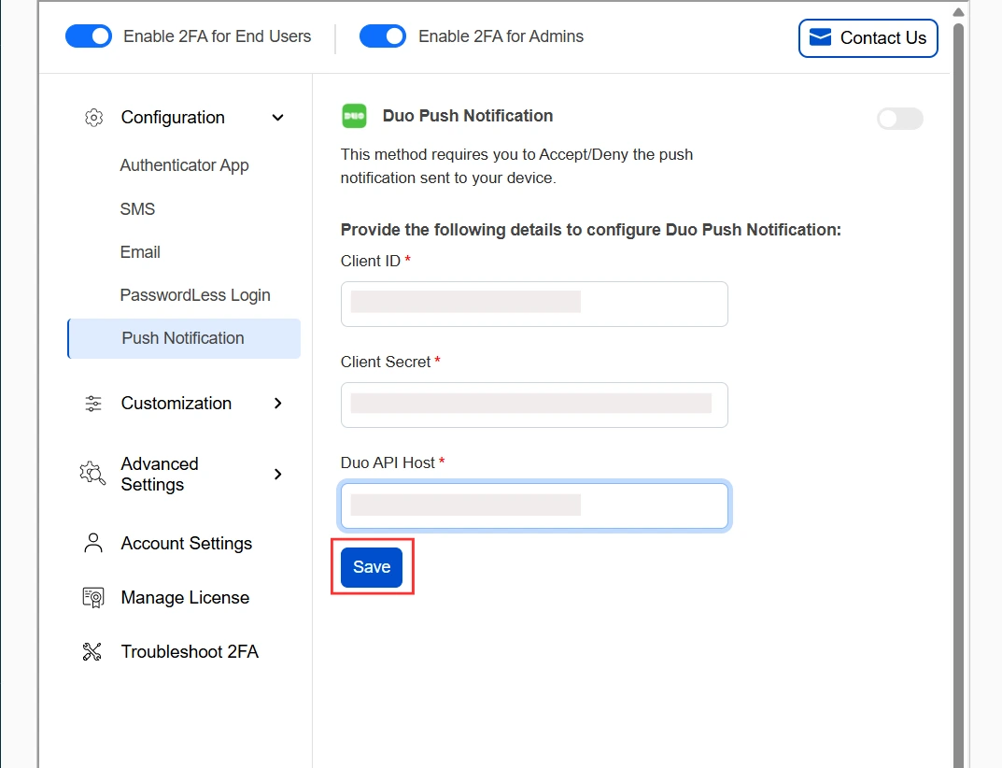
Task: Click the Advanced Settings menu label
Action: [160, 474]
